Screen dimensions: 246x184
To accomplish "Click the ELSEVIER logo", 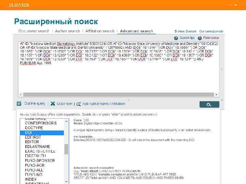I will (x=19, y=5).
